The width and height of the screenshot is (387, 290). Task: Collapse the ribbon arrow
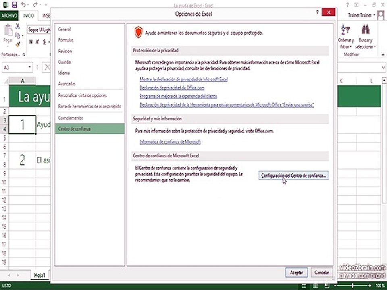pos(383,54)
